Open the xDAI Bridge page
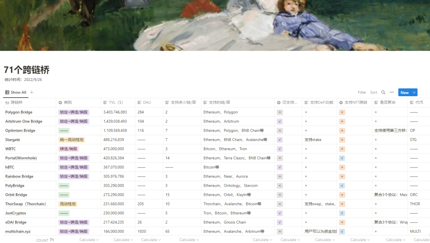The height and width of the screenshot is (243, 430). [x=16, y=222]
